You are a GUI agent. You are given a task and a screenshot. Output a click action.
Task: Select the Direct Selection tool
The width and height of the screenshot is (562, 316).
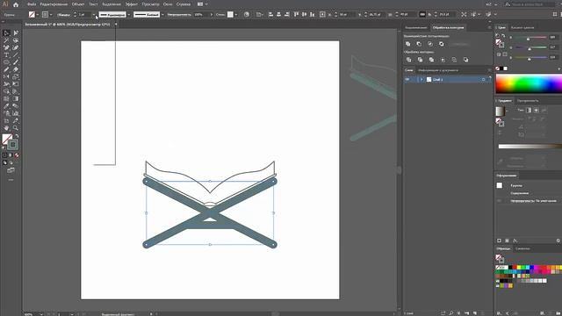[16, 33]
